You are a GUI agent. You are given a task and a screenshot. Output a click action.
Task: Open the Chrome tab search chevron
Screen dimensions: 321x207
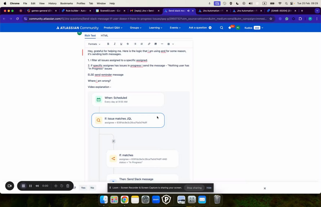pos(317,11)
